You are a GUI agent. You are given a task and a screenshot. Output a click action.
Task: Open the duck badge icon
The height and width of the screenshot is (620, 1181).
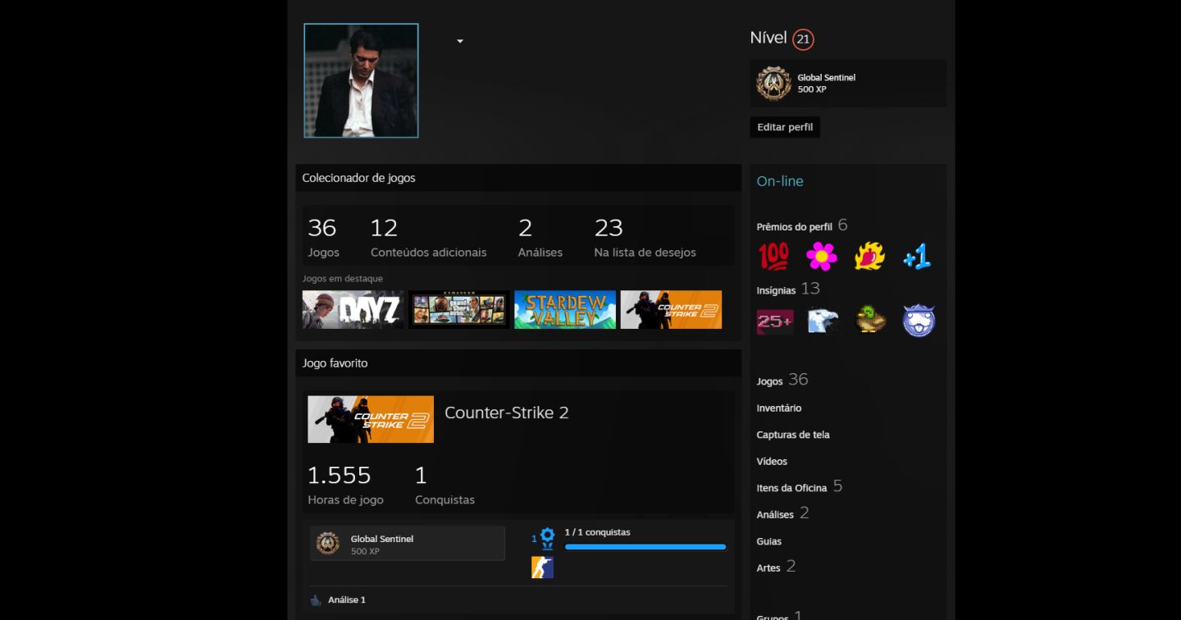pos(871,321)
